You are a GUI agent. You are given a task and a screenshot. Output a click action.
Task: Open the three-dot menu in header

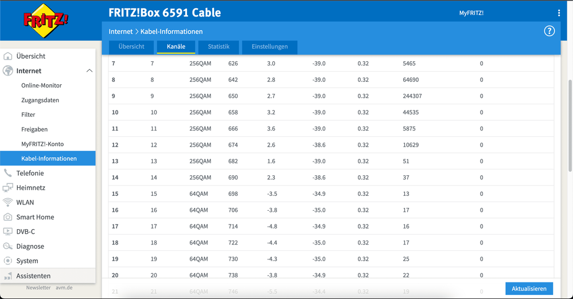point(559,13)
